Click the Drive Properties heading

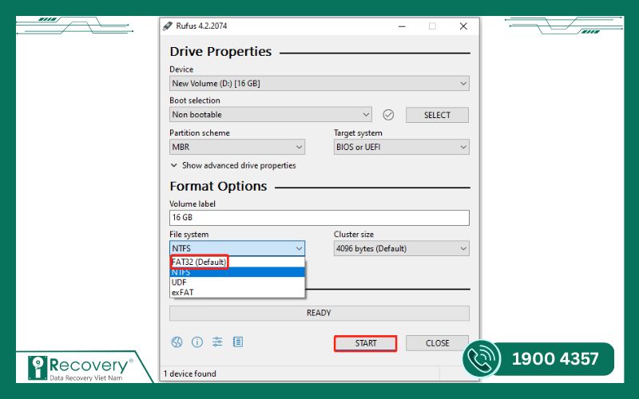click(x=220, y=52)
